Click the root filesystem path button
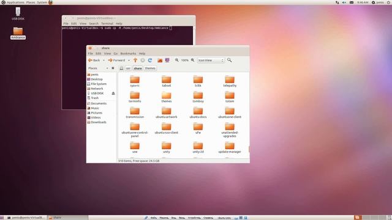 point(121,68)
